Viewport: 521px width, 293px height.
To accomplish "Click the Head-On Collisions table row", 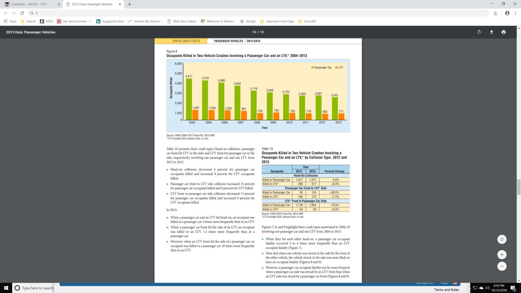I will [x=306, y=176].
